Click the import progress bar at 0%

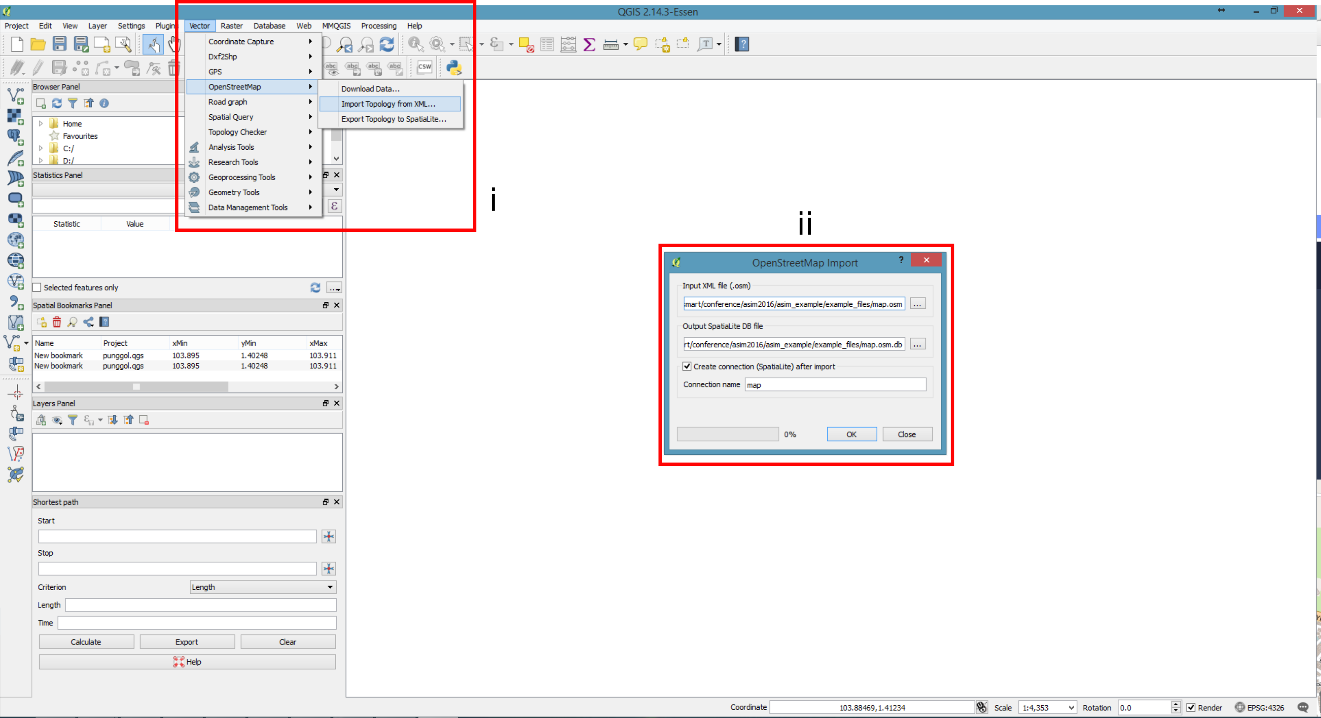tap(728, 435)
